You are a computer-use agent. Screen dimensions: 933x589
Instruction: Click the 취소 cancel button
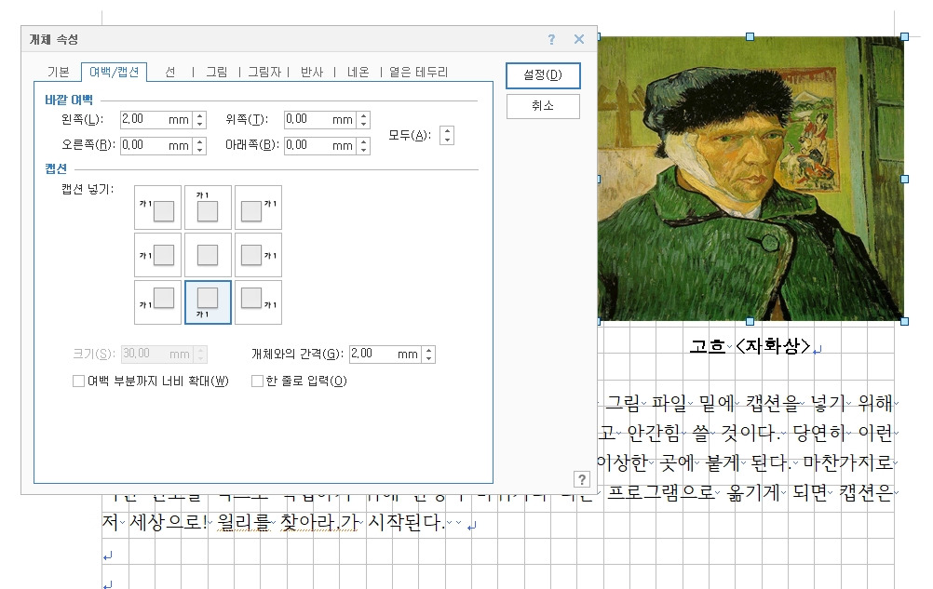(x=543, y=106)
